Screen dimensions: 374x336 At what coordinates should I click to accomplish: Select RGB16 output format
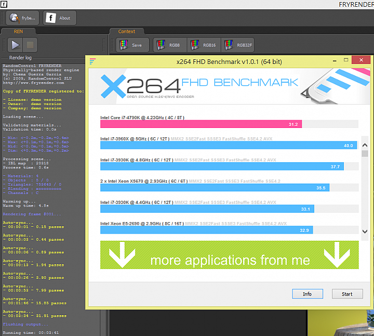click(204, 45)
